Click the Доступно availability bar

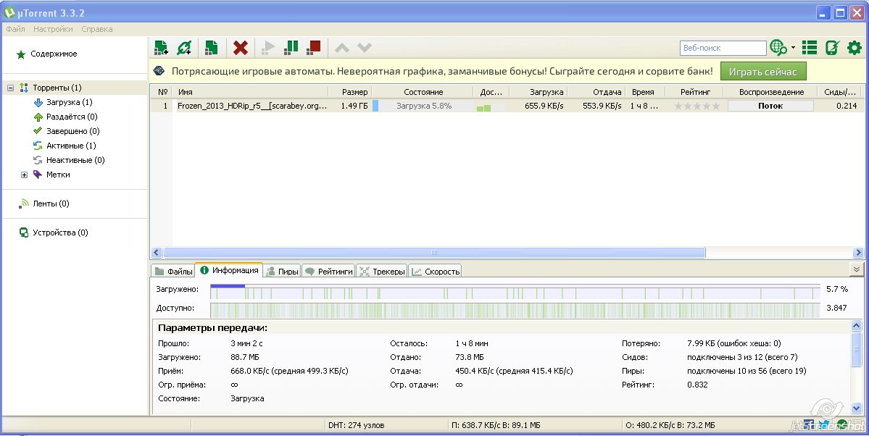point(515,309)
